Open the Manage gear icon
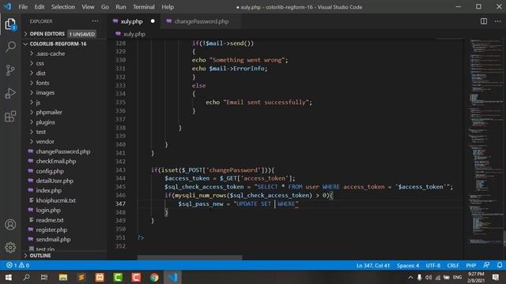 tap(10, 247)
